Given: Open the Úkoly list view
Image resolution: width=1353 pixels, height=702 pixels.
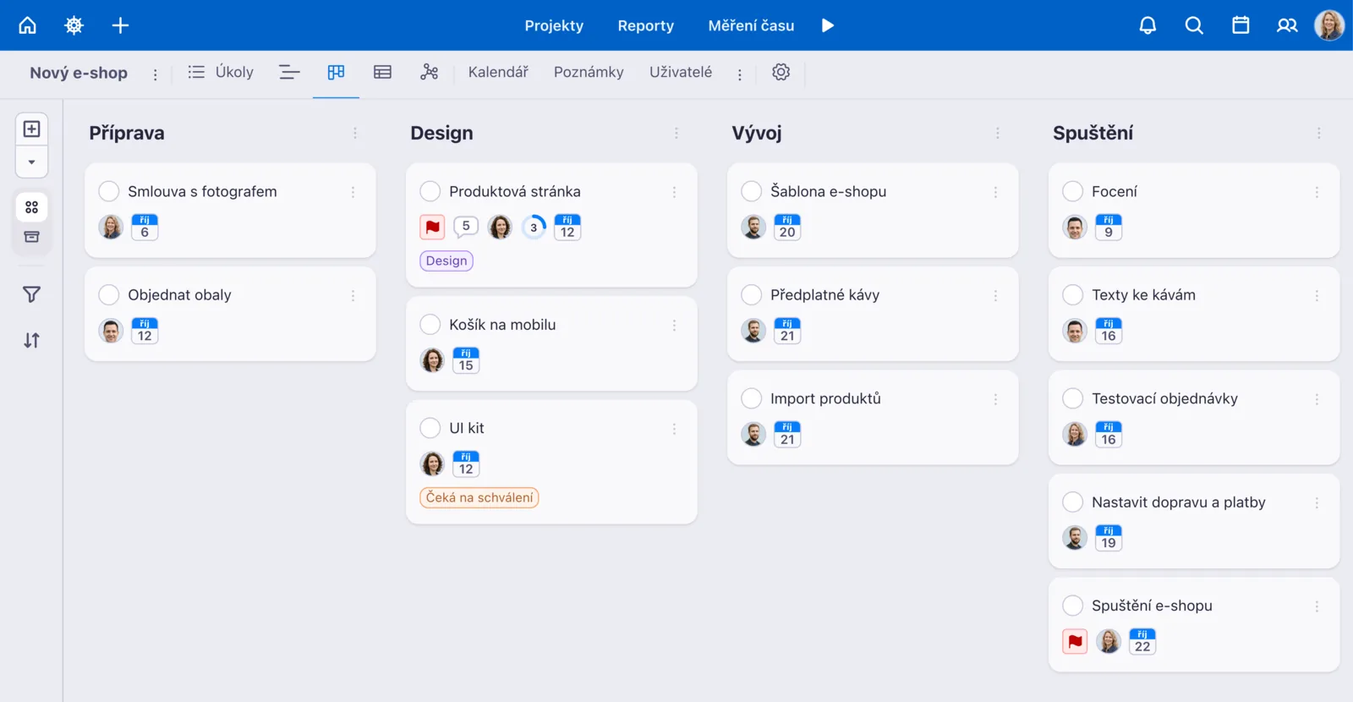Looking at the screenshot, I should [221, 72].
